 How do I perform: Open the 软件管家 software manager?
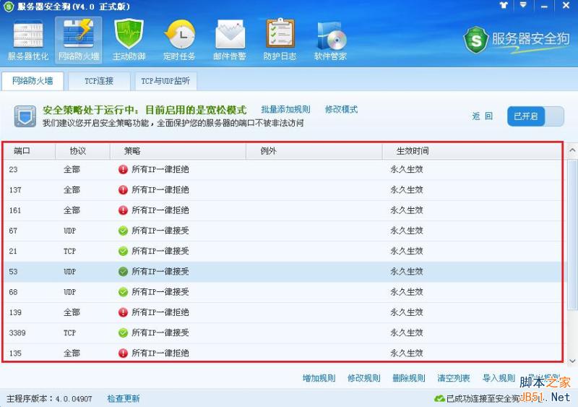click(x=330, y=40)
